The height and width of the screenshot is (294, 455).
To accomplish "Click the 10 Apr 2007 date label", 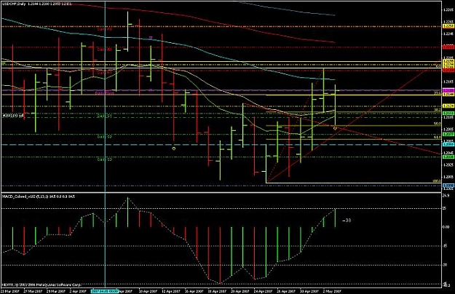I will (149, 291).
